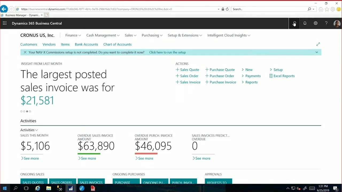Expand the Setup actions group

click(276, 70)
